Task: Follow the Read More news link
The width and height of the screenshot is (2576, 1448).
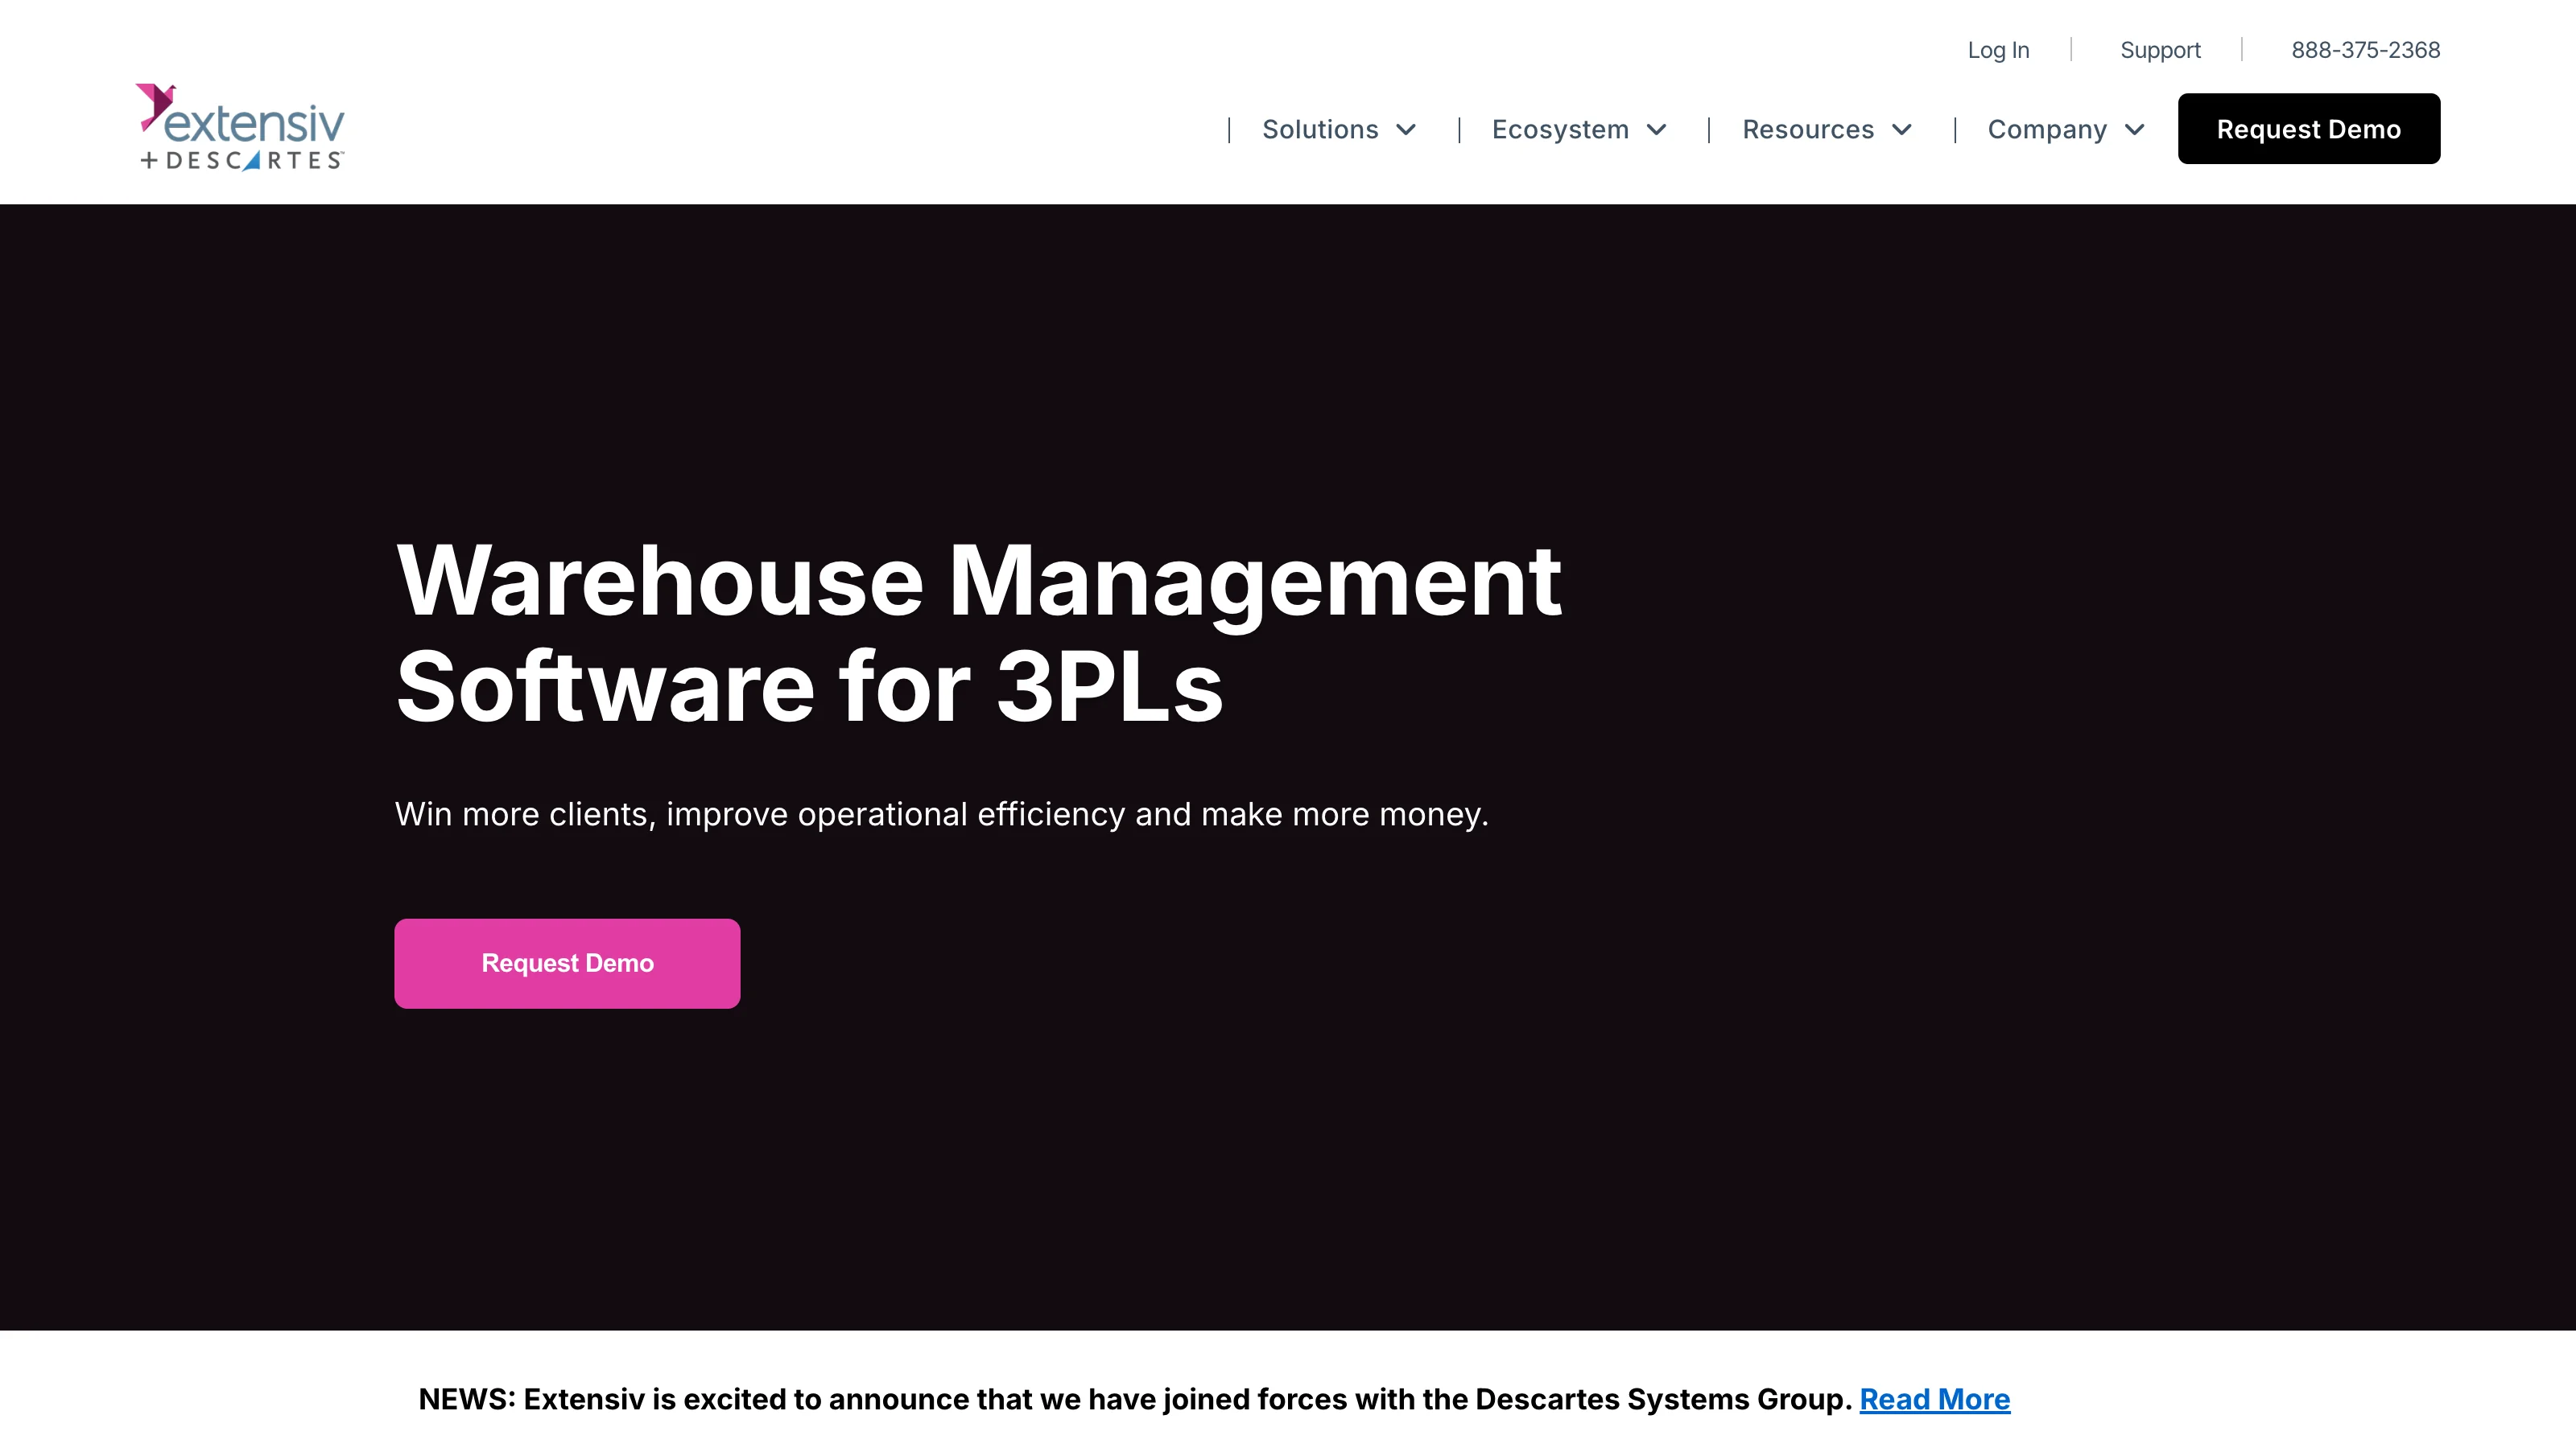Action: 1934,1399
